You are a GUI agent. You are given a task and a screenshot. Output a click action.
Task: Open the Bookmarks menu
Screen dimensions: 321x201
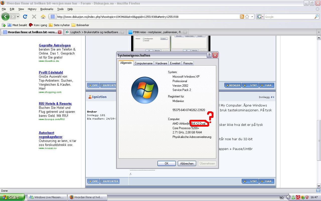coord(47,9)
